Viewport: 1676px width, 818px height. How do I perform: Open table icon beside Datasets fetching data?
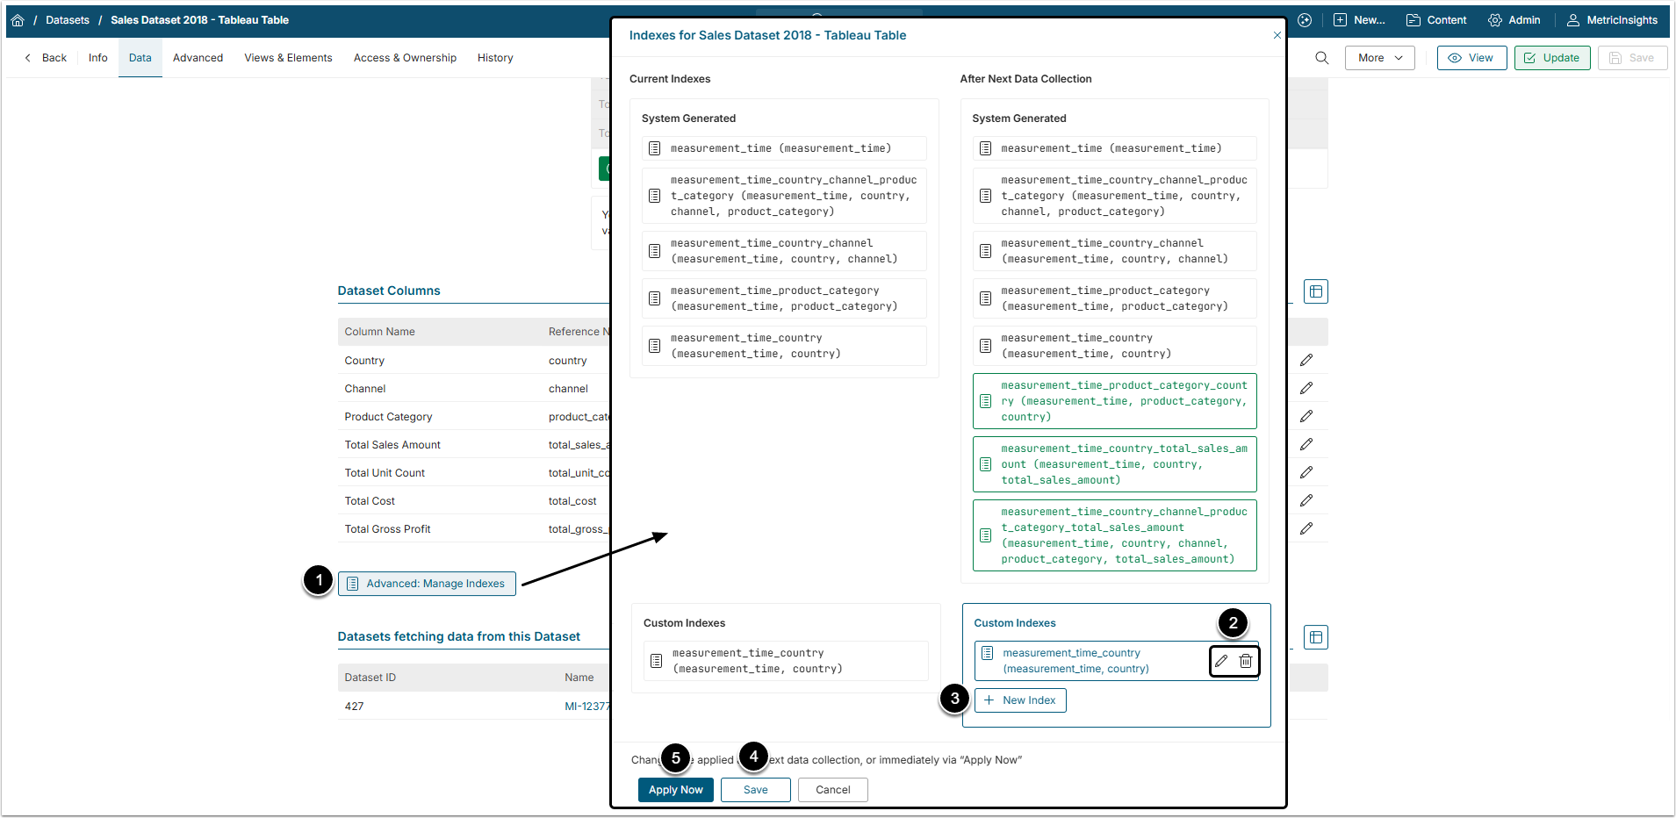(1315, 637)
